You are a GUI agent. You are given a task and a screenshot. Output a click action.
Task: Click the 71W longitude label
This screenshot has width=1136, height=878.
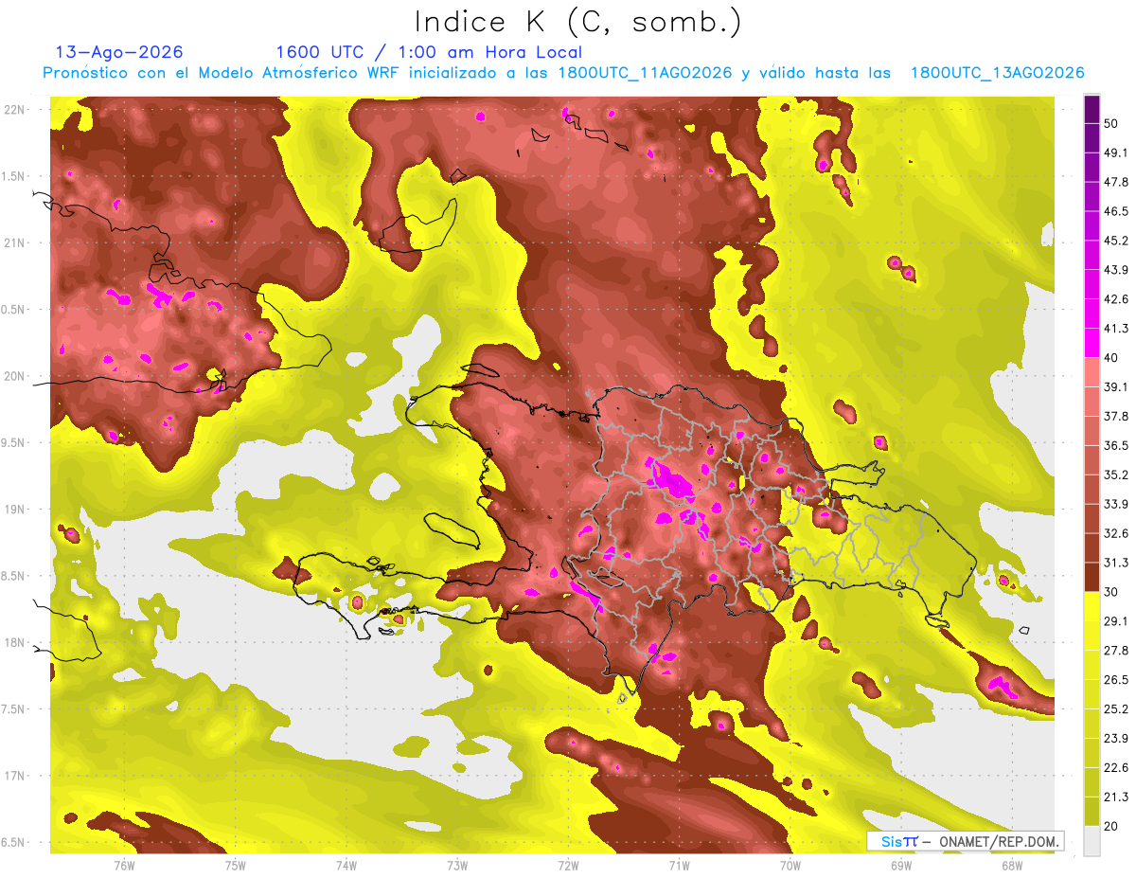tap(679, 865)
